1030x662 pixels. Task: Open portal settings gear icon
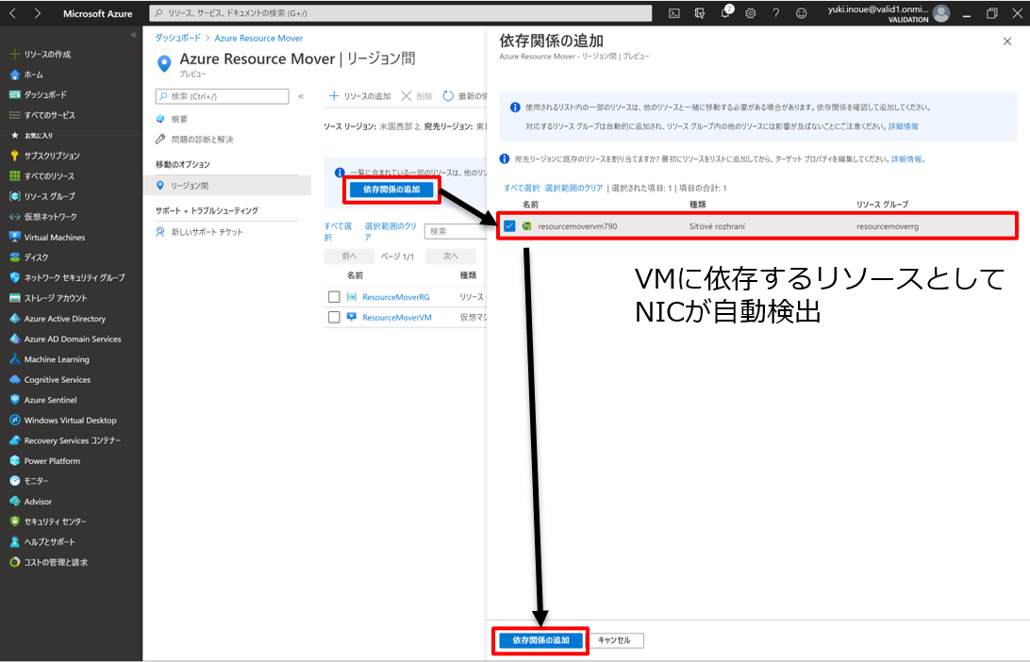point(750,13)
